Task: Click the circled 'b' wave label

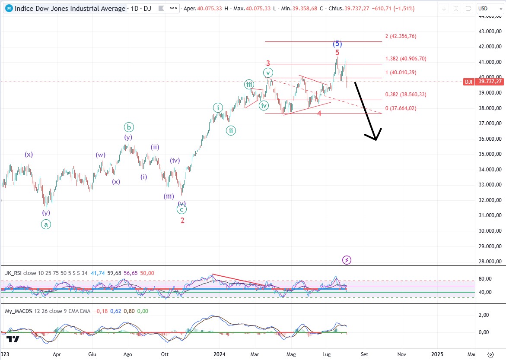Action: point(129,127)
